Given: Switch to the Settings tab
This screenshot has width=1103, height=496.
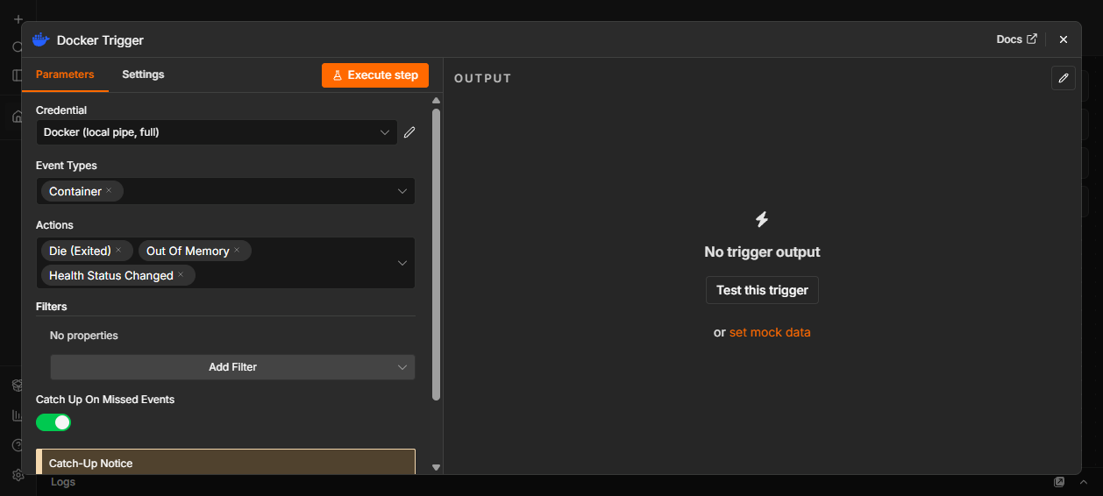Looking at the screenshot, I should [x=143, y=74].
